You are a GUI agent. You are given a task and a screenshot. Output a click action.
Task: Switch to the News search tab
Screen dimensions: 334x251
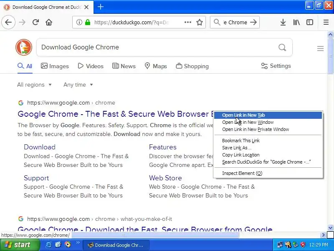coord(124,66)
